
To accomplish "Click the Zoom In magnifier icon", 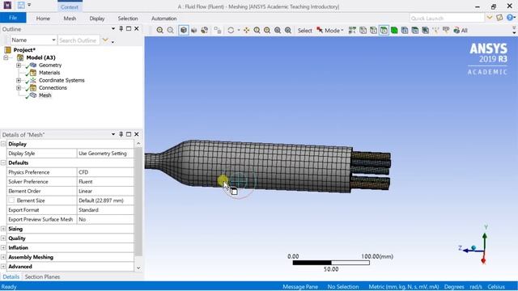I will click(x=160, y=31).
